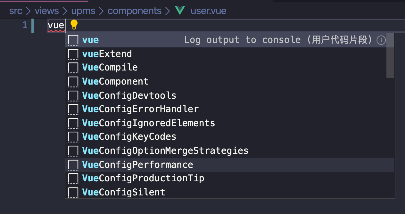
Task: Pick VueConfigErrorHandler from the suggestions
Action: 140,109
